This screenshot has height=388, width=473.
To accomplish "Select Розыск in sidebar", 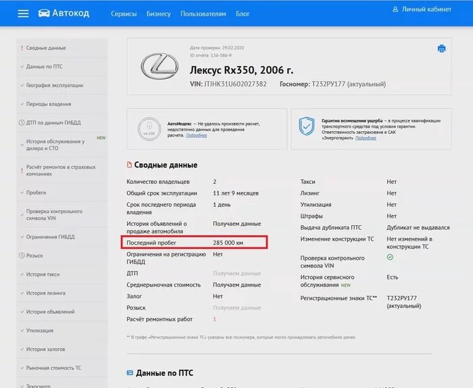I will 62,256.
